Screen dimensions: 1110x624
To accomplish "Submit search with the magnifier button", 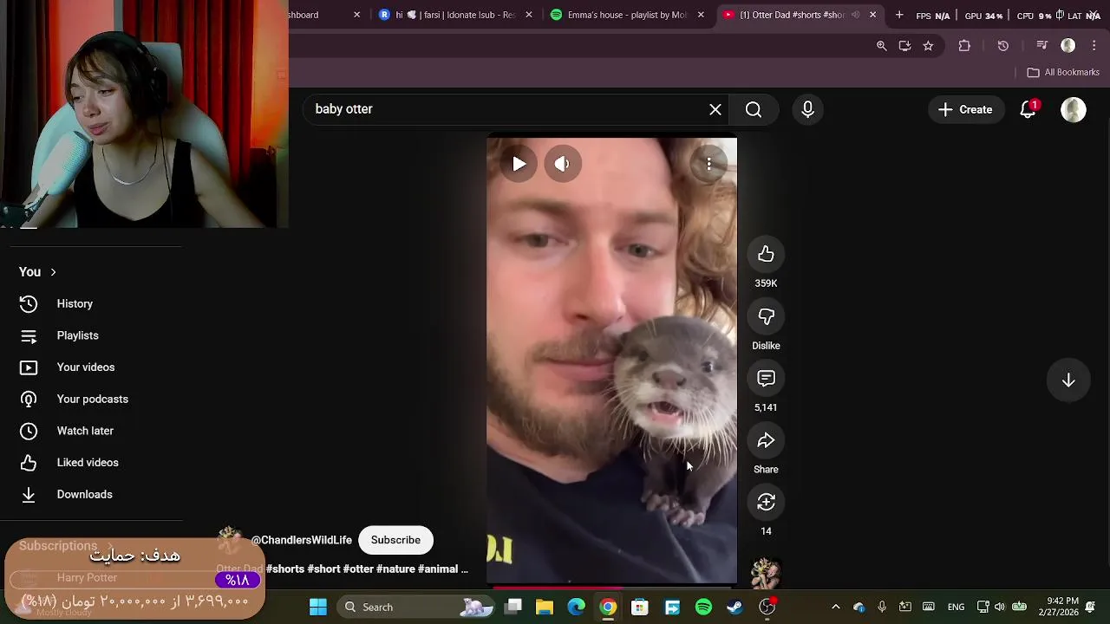I will point(754,109).
